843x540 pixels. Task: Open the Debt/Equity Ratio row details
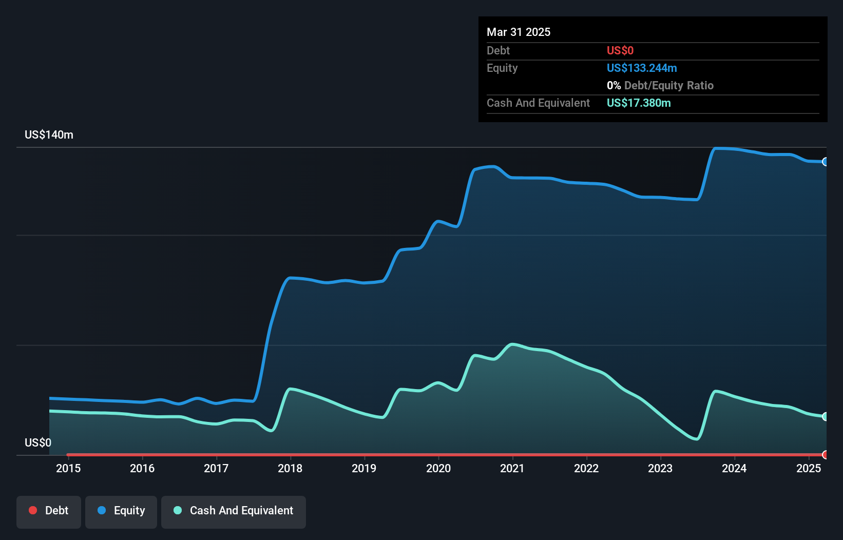pos(660,85)
